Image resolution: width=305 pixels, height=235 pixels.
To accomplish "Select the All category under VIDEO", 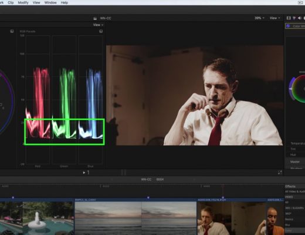I will click(287, 202).
